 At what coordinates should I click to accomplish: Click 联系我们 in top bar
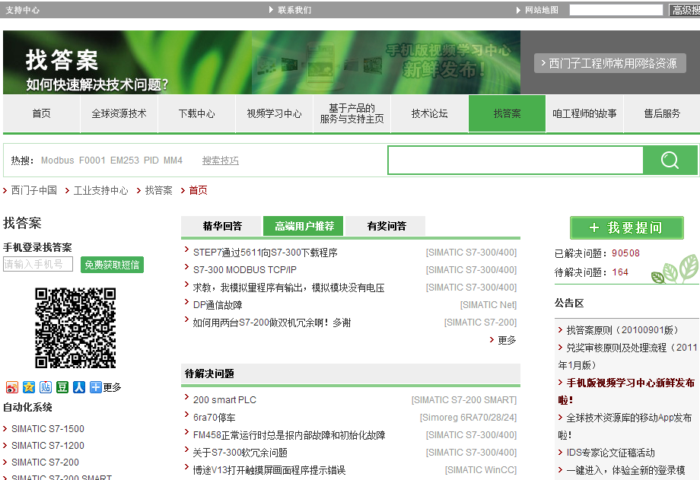(x=294, y=10)
